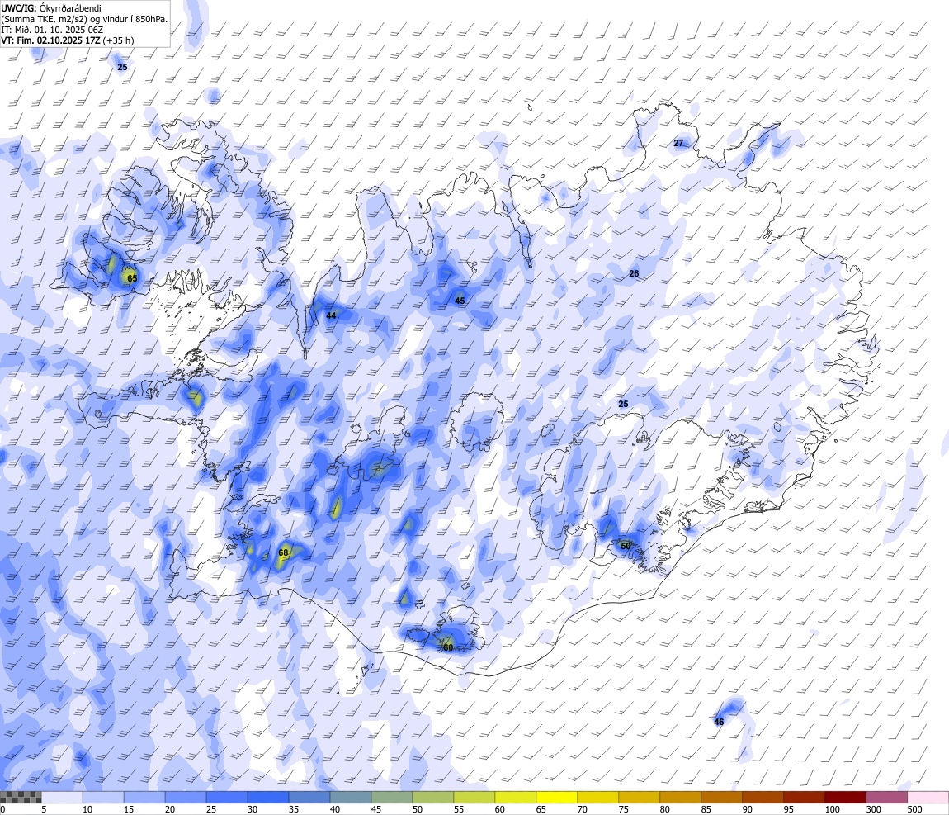The width and height of the screenshot is (949, 815).
Task: Click the green legend swatch between 50 and 55
Action: coord(433,797)
